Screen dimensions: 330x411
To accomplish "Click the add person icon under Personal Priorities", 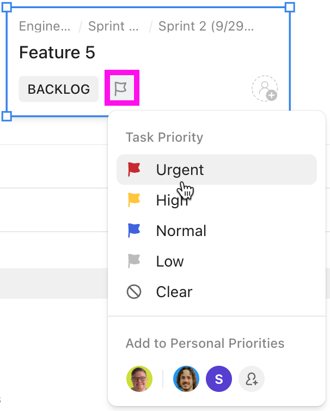I will 252,379.
